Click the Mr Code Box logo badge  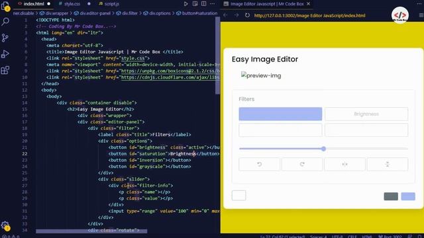pyautogui.click(x=400, y=15)
